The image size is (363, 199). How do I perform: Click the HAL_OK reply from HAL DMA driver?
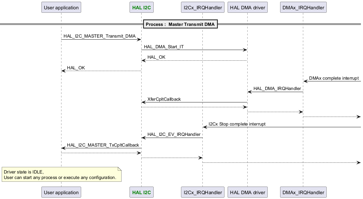(156, 57)
